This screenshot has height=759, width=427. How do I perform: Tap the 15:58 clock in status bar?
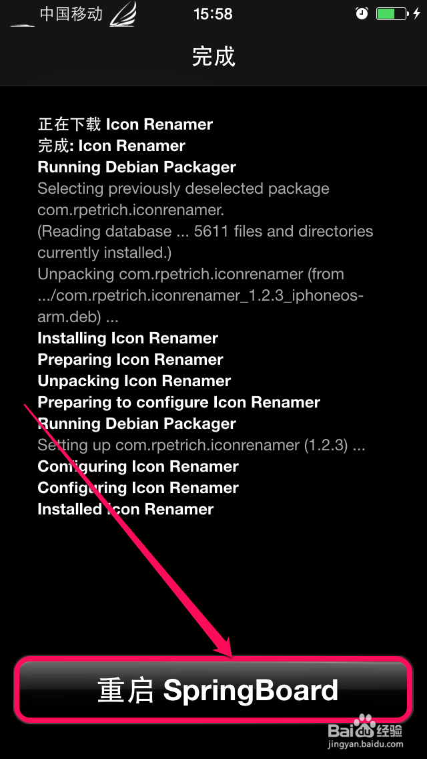213,14
